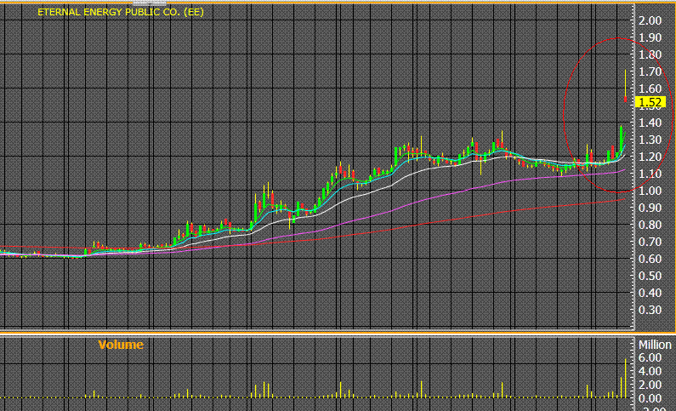Click the 1.40 price axis label

pyautogui.click(x=650, y=123)
